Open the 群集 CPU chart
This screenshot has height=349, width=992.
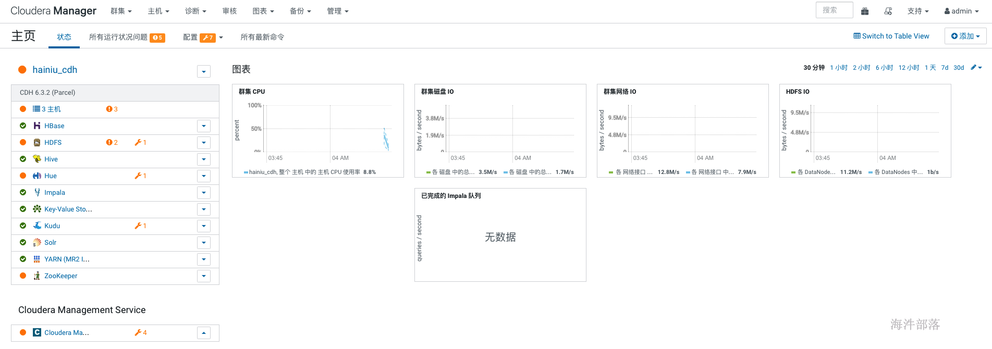coord(318,131)
